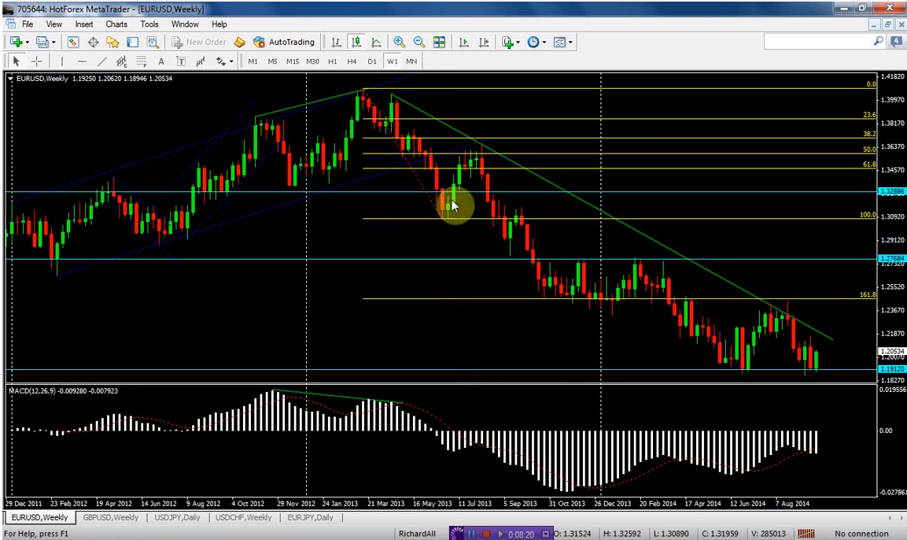Switch to D1 timeframe
Screen dimensions: 907x540
(x=372, y=61)
